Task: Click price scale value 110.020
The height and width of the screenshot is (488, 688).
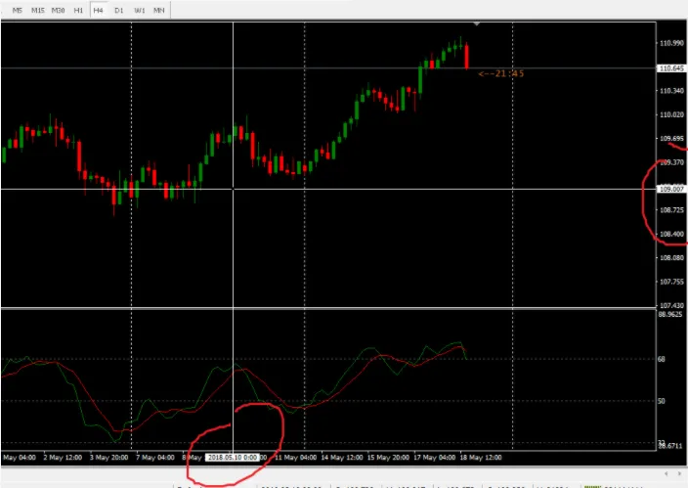Action: [671, 114]
